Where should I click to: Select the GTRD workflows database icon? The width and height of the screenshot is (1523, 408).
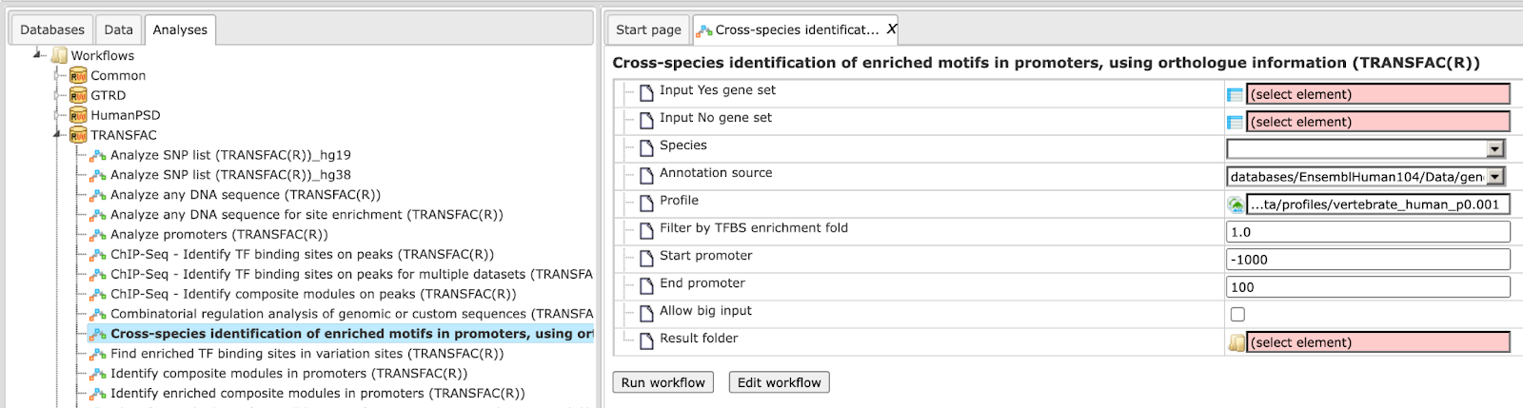[x=78, y=95]
